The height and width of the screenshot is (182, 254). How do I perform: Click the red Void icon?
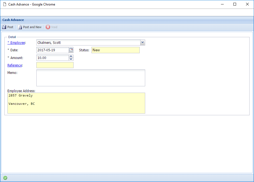pyautogui.click(x=48, y=27)
